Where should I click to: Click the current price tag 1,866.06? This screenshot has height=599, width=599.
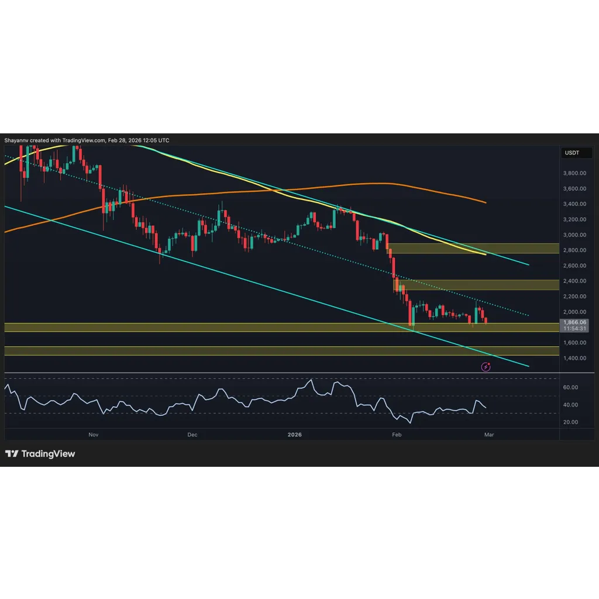[574, 322]
